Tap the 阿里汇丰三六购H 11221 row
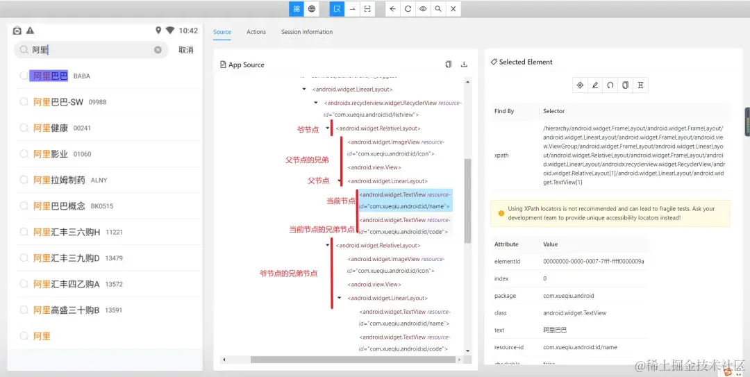 108,232
